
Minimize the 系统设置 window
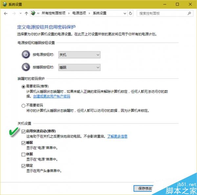point(165,4)
